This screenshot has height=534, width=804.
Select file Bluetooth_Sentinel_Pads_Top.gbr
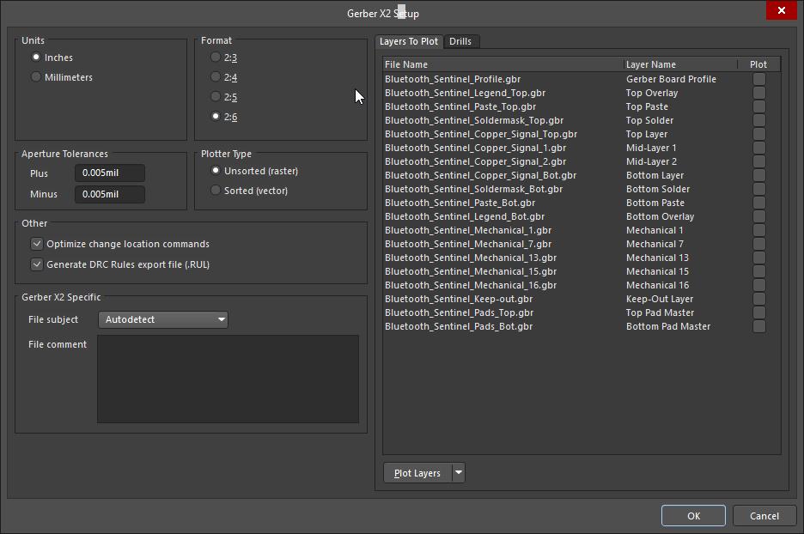460,313
